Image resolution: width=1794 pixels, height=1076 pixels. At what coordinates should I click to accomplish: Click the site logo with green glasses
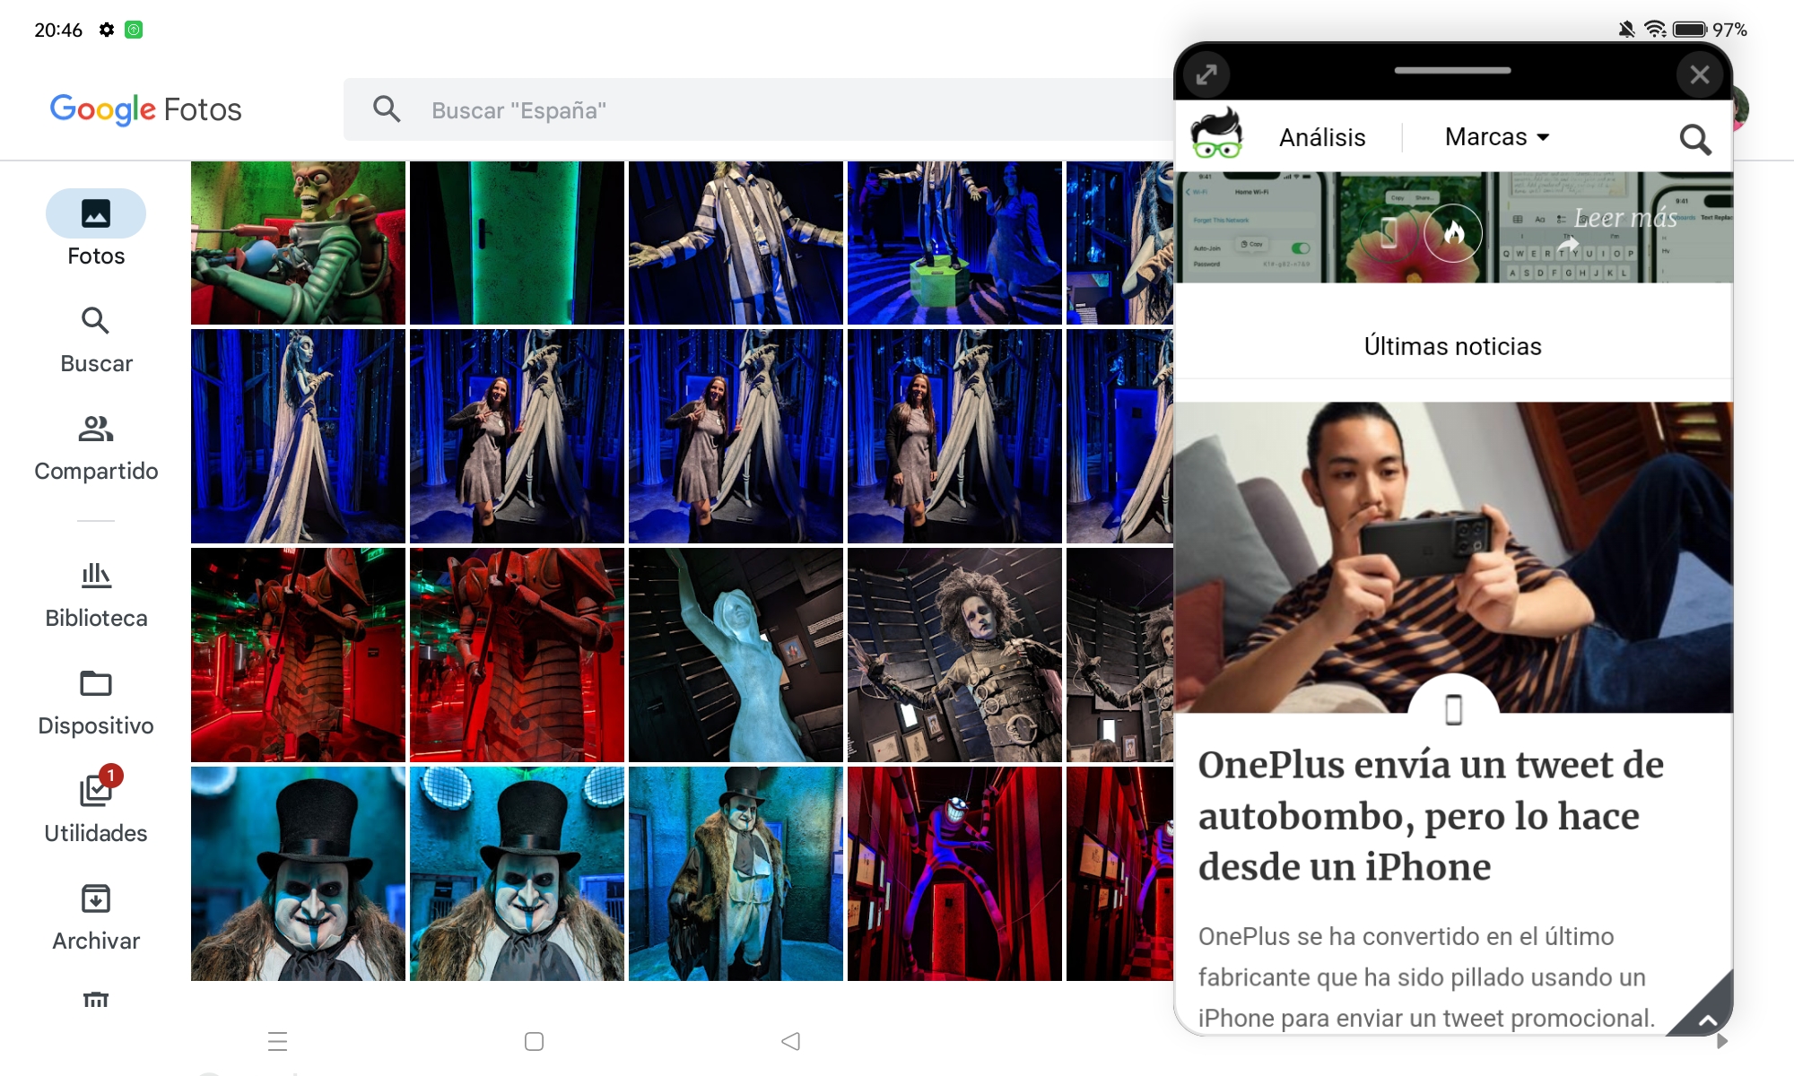coord(1216,134)
